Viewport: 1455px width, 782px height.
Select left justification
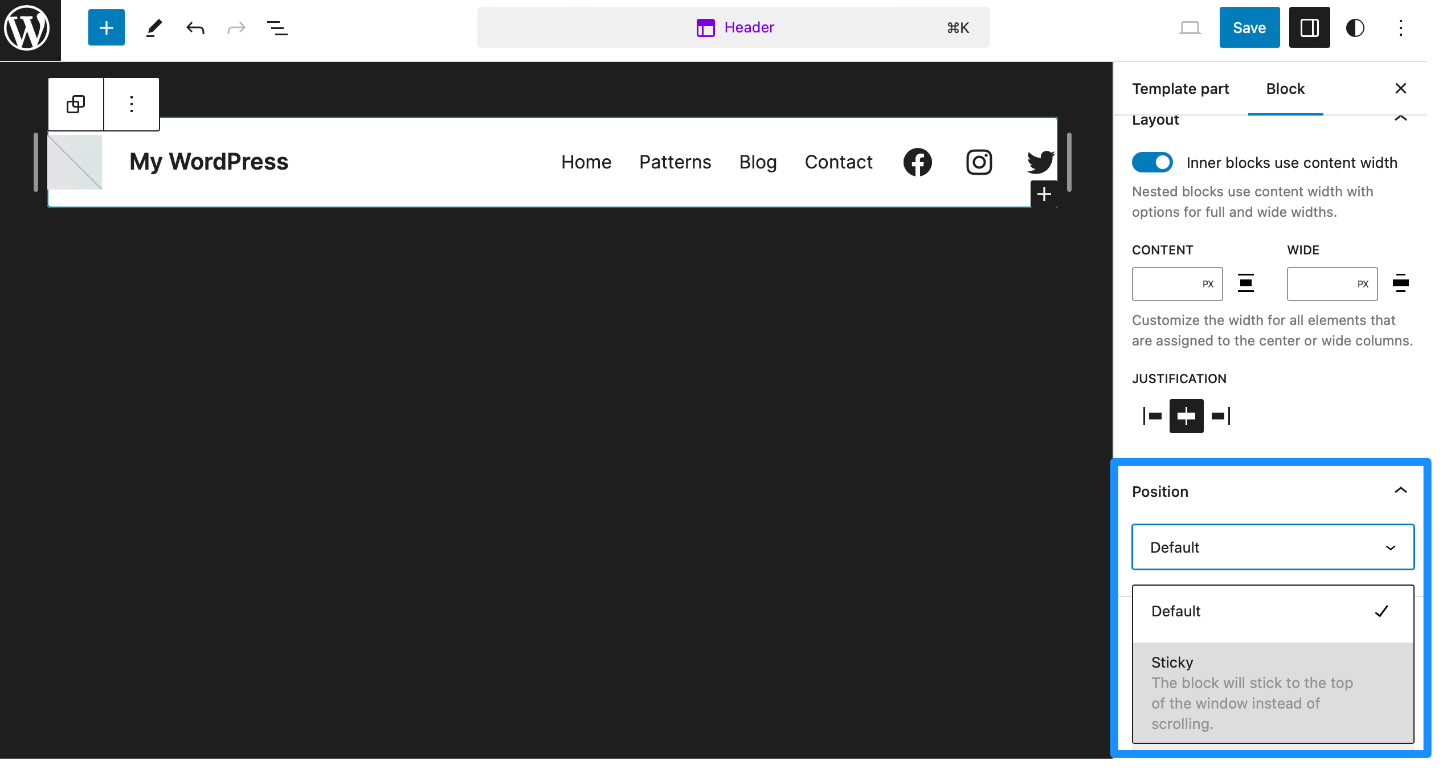click(1152, 416)
